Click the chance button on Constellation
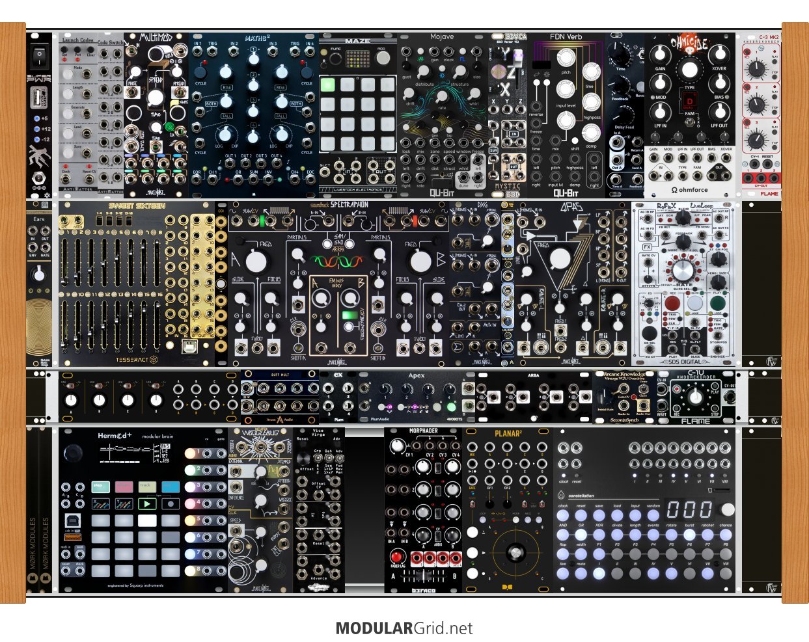This screenshot has width=809, height=642. (x=726, y=535)
